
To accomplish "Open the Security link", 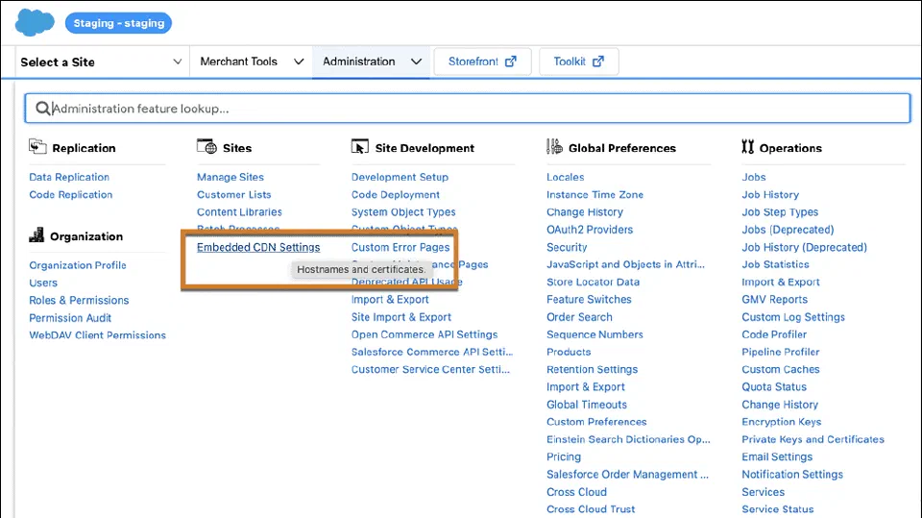I will 567,247.
